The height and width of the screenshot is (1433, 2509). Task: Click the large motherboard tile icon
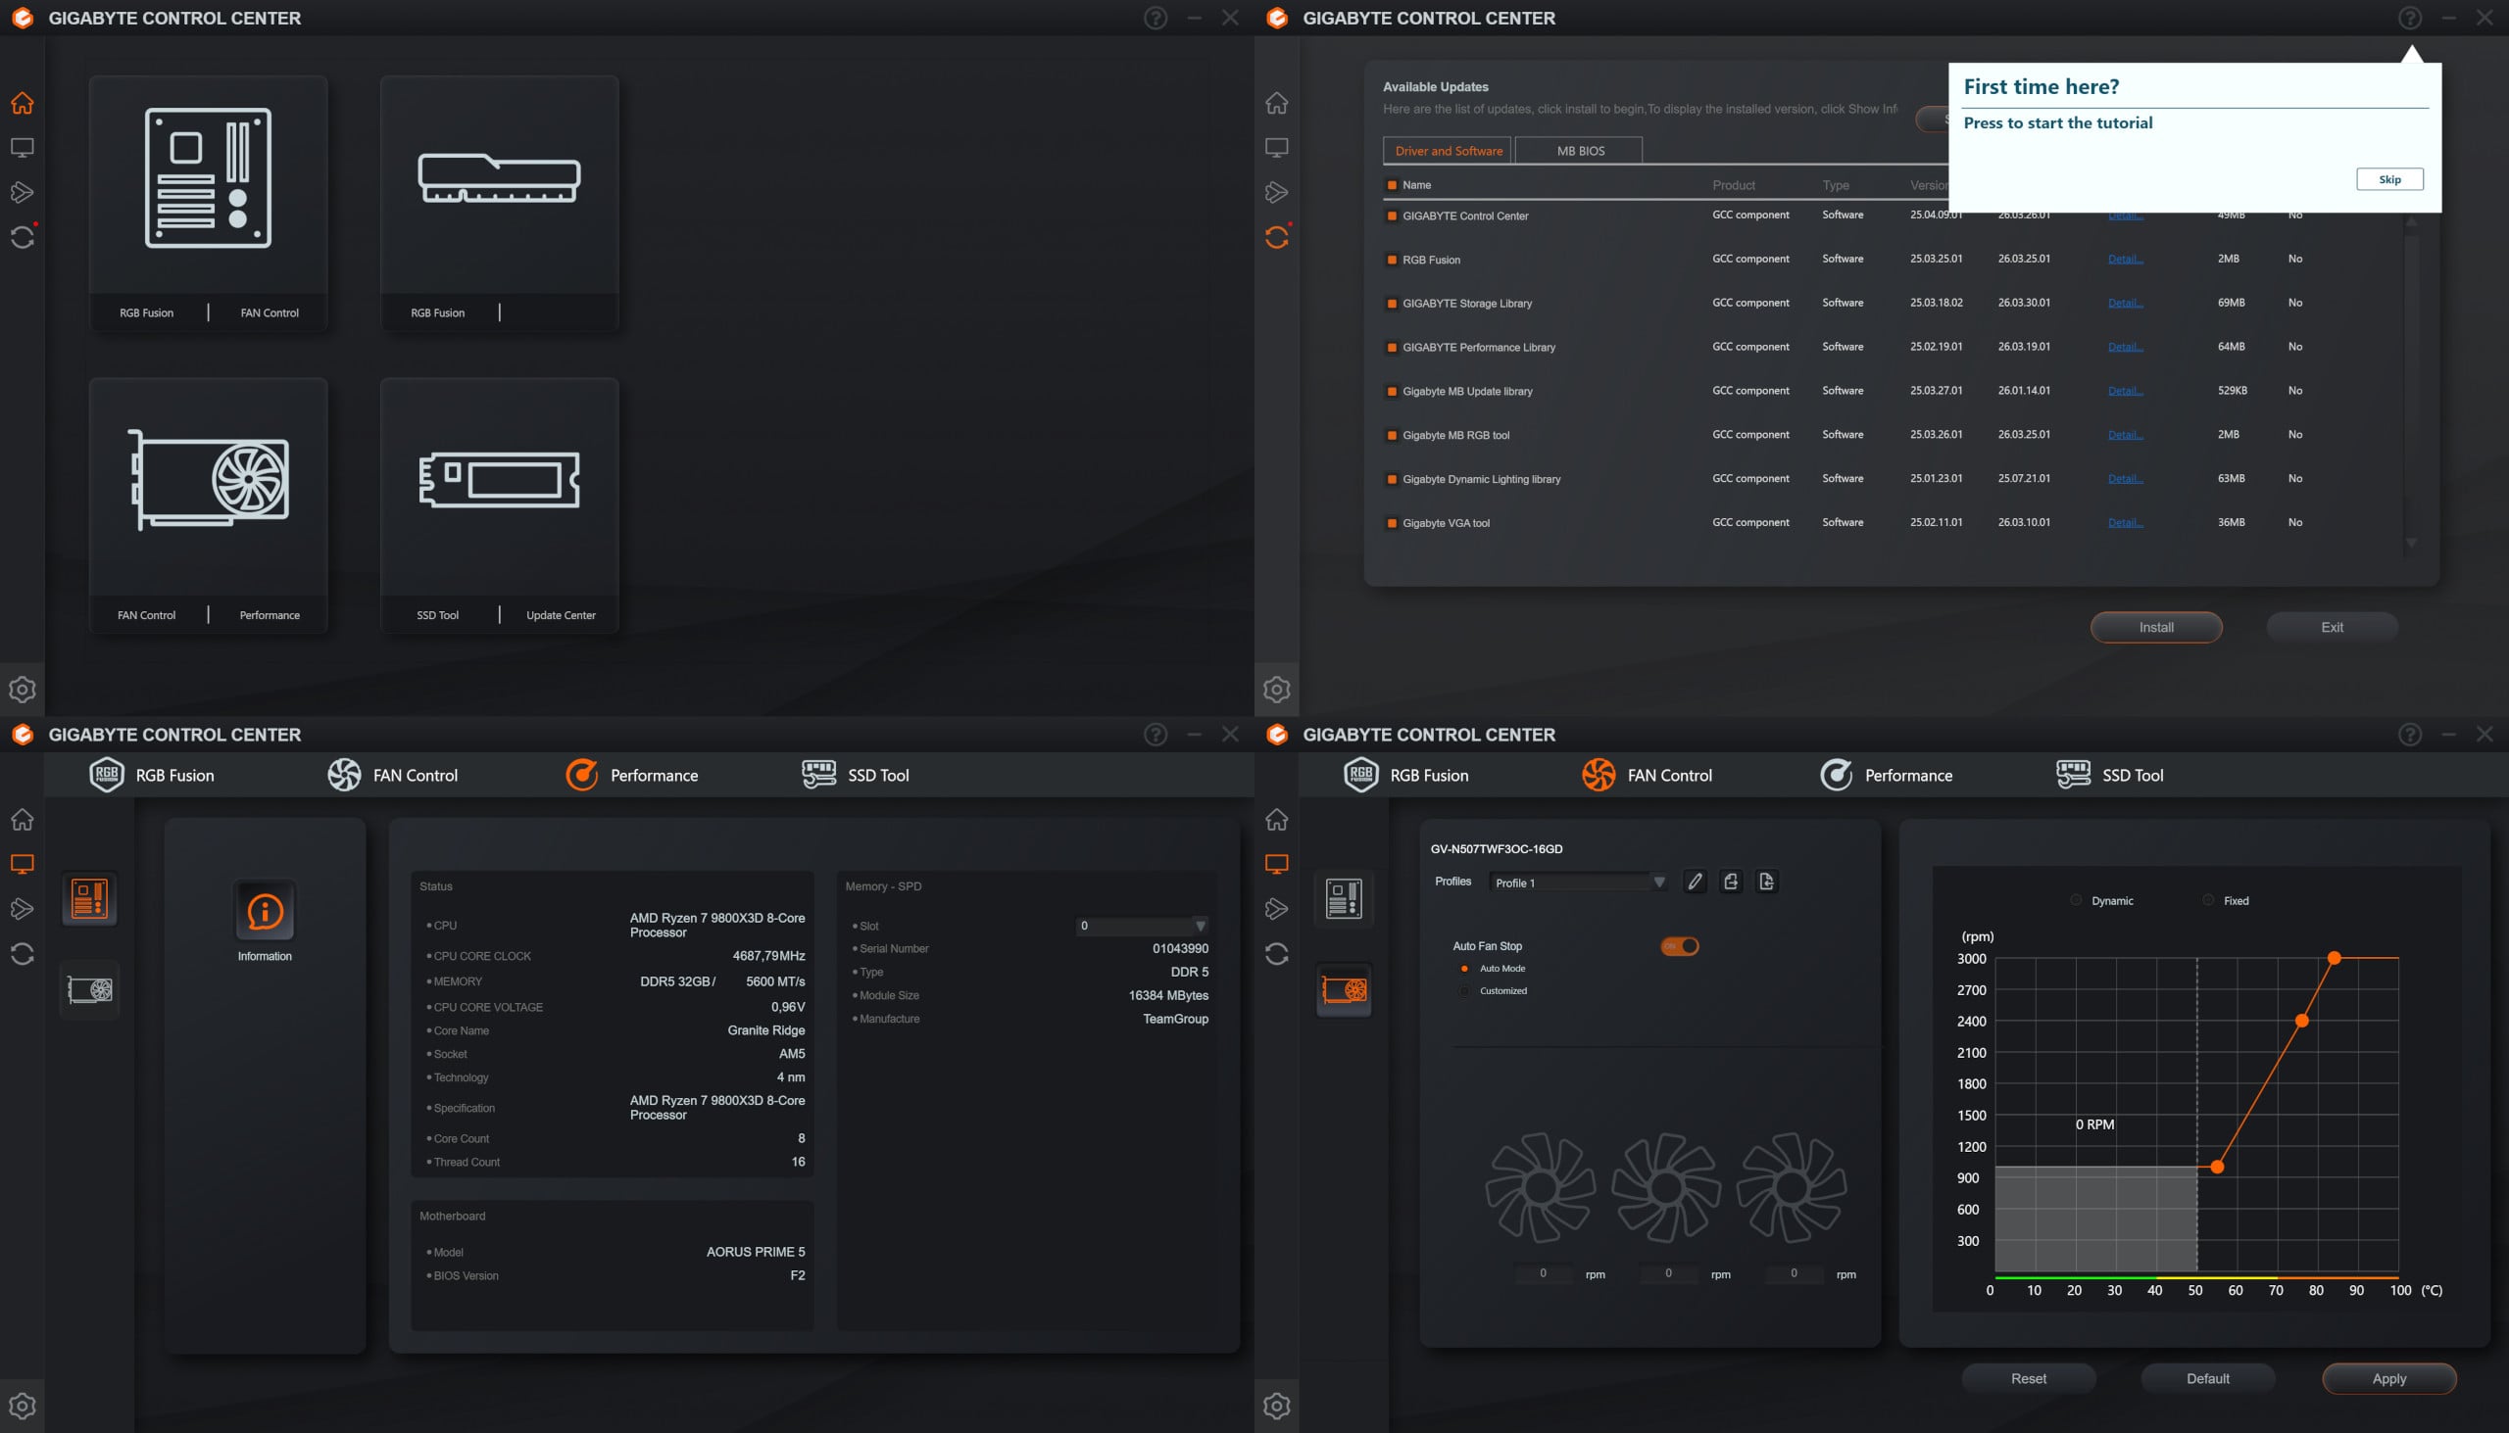click(208, 178)
